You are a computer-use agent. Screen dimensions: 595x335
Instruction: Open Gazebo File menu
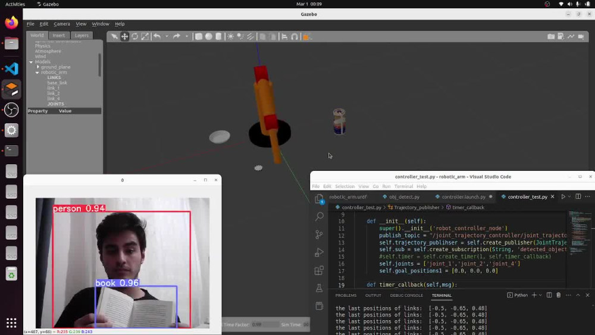[x=30, y=24]
